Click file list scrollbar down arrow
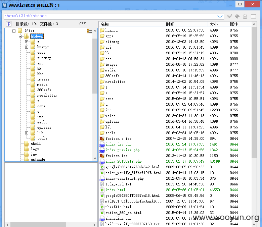This screenshot has height=227, width=262. point(254,224)
